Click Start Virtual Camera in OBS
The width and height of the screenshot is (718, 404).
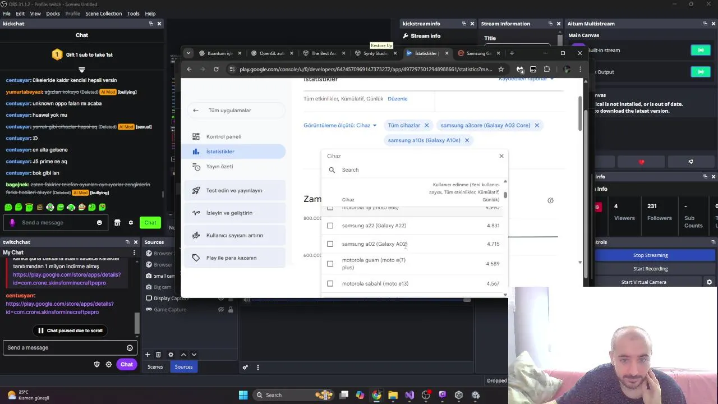pos(644,282)
